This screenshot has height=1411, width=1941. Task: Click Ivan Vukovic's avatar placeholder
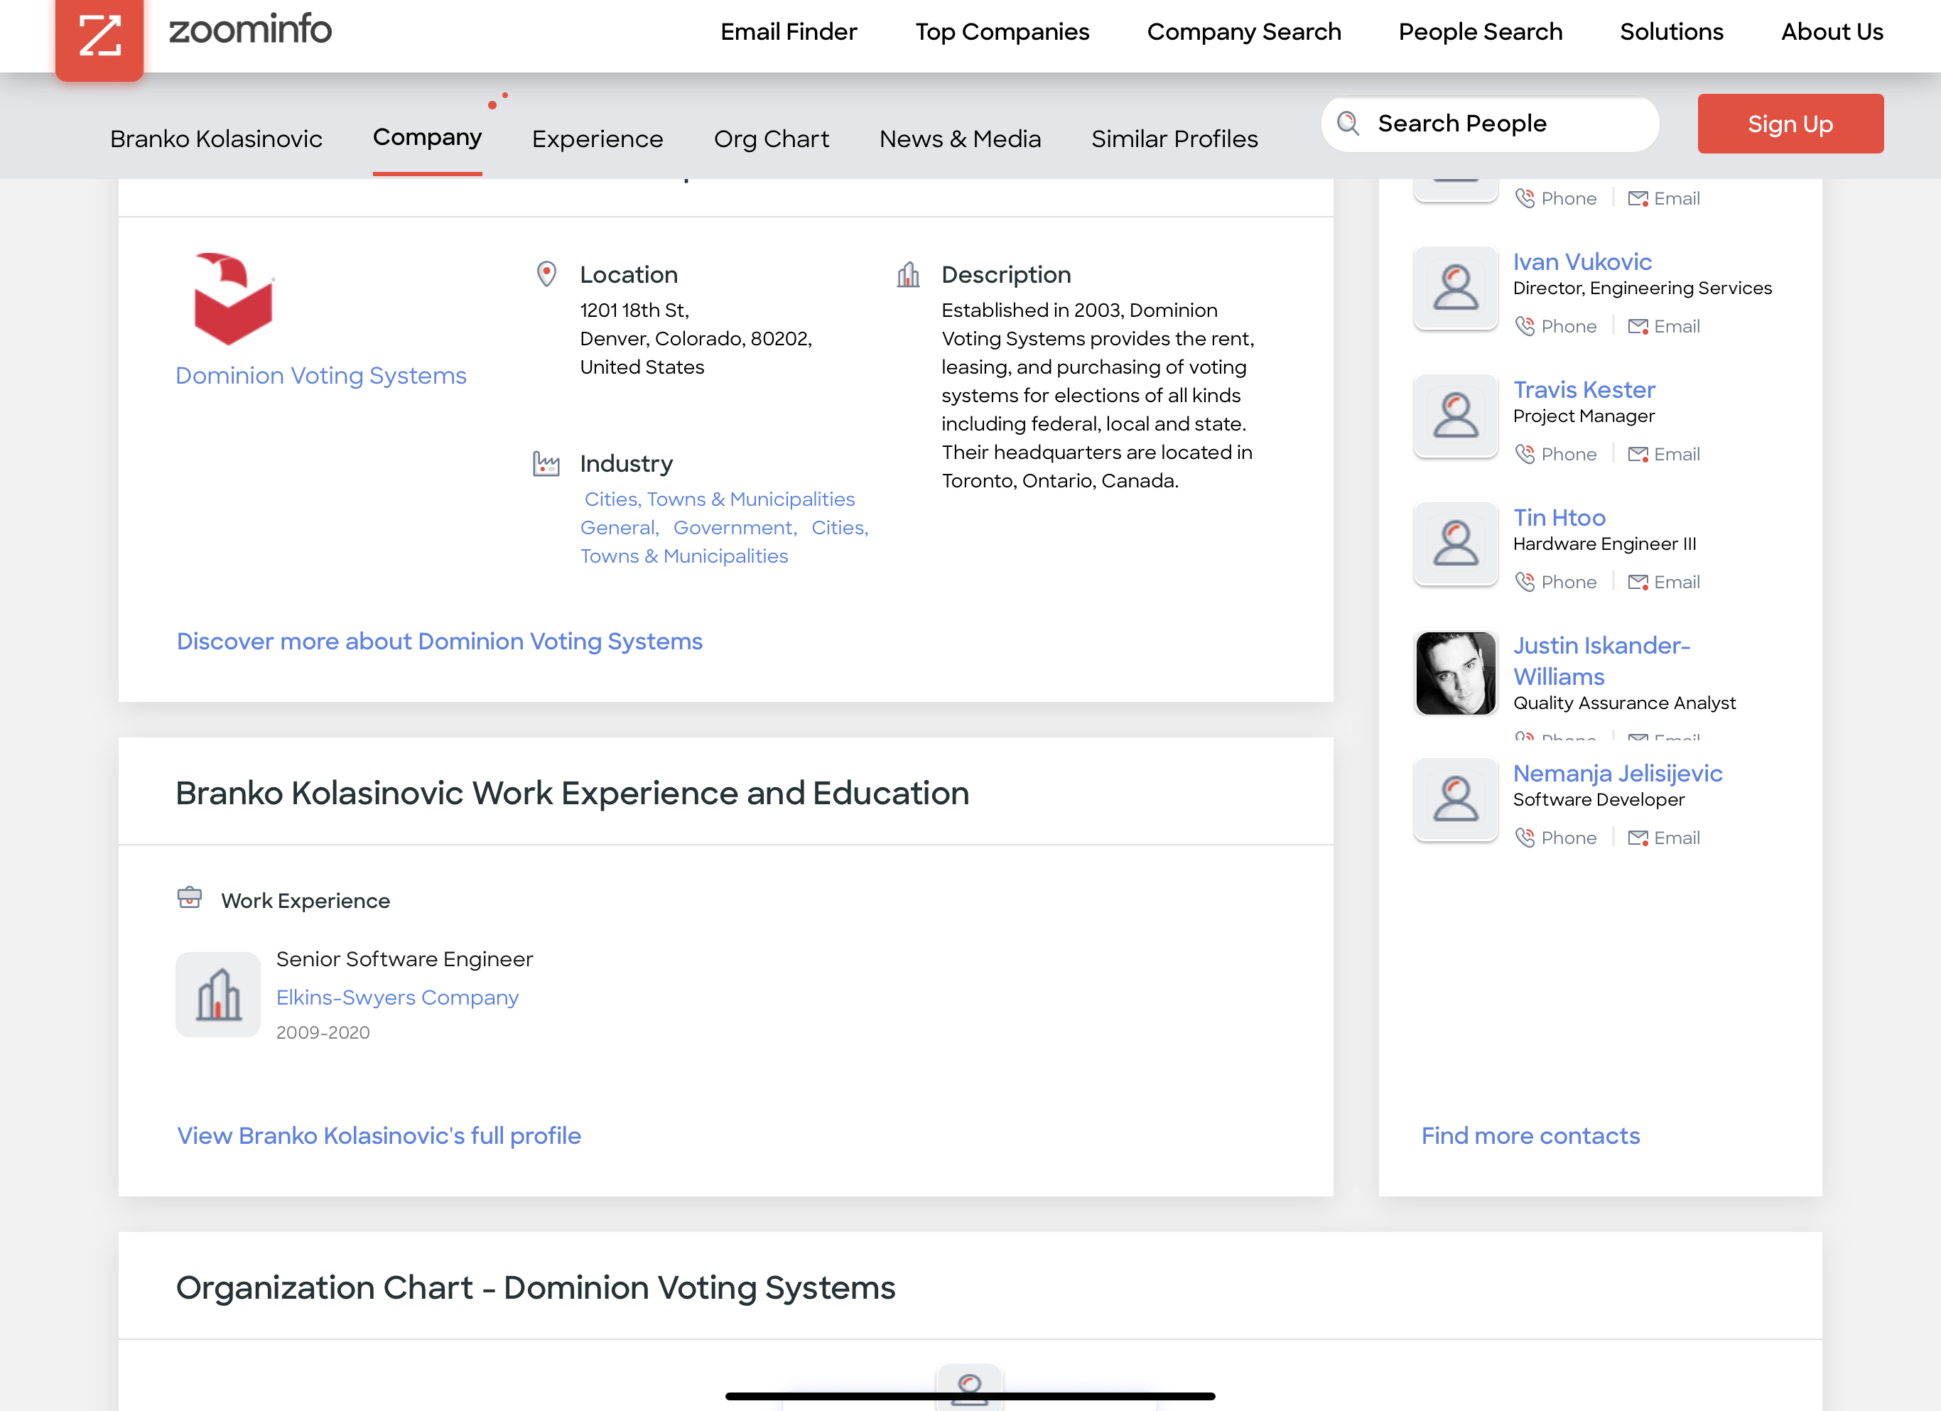coord(1456,288)
